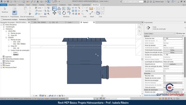The image size is (186, 105).
Task: Click the Array tool icon
Action: [x=73, y=11]
